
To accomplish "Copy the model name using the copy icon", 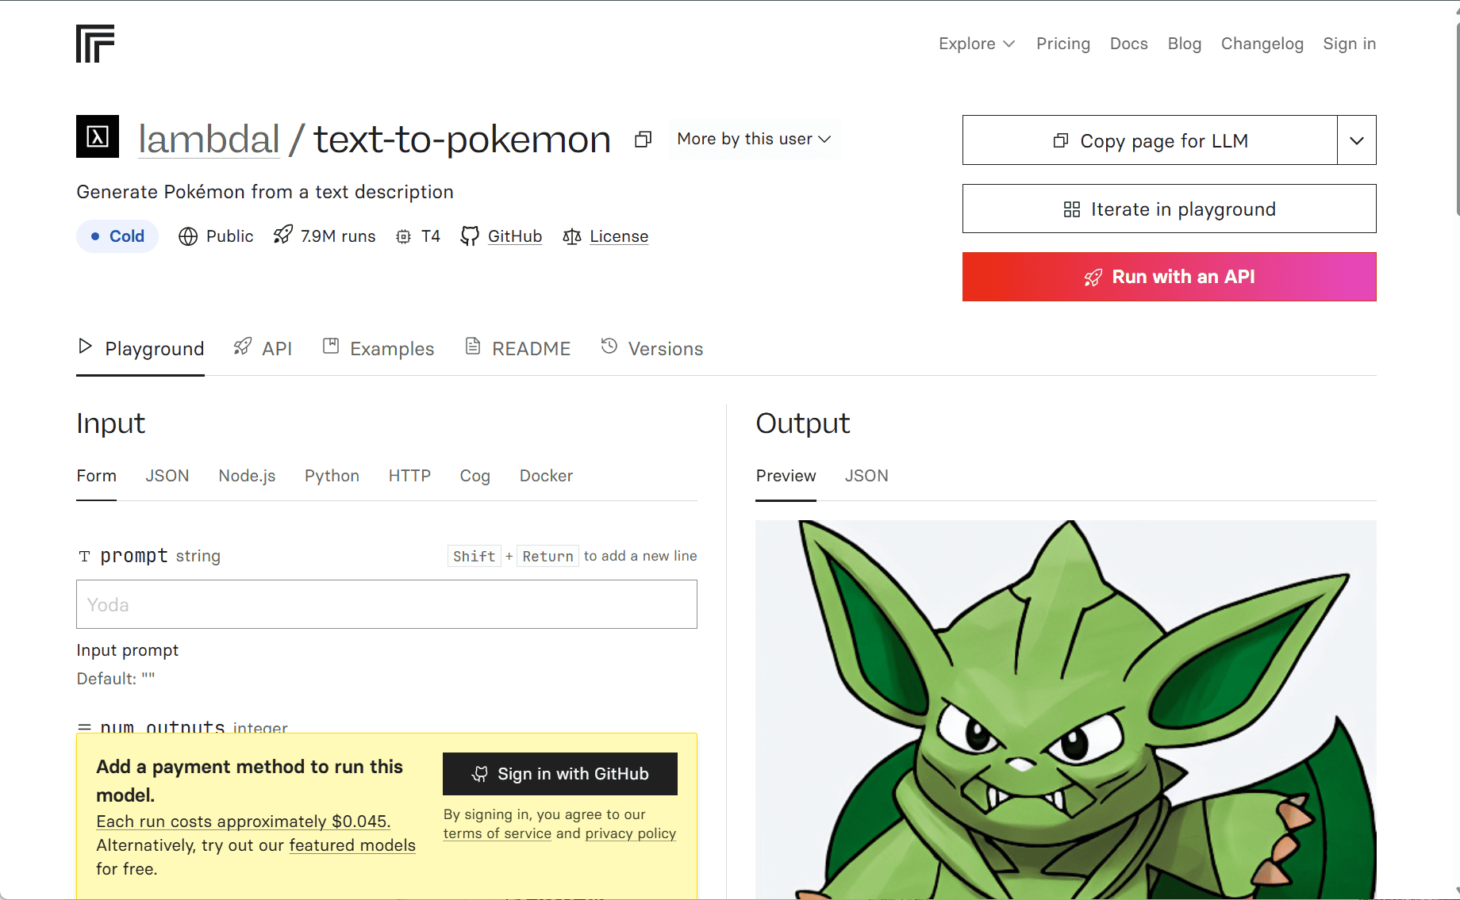I will coord(642,139).
